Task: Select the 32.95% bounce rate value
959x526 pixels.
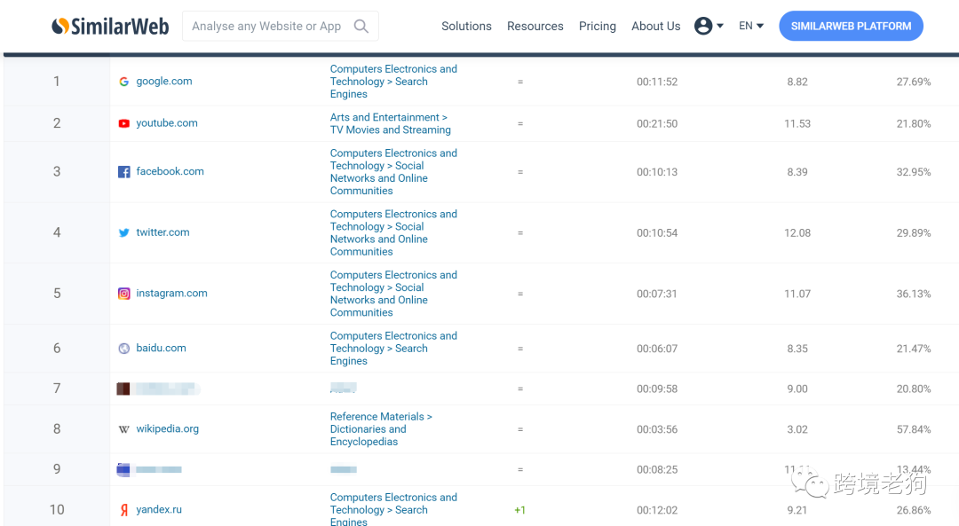Action: (x=914, y=172)
